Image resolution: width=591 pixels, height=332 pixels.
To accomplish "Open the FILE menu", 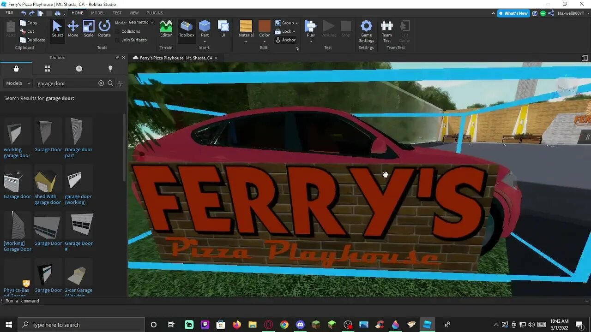I will [9, 13].
